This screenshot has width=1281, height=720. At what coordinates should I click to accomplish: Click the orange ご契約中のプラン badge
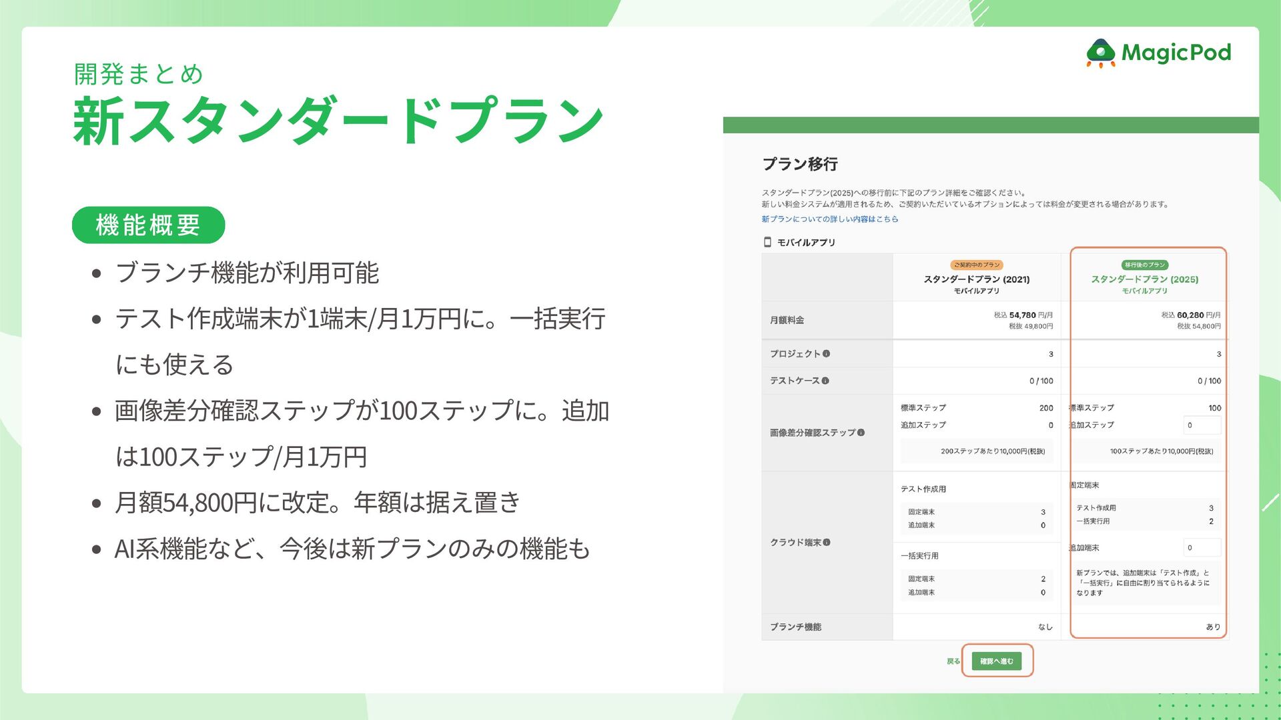coord(976,265)
